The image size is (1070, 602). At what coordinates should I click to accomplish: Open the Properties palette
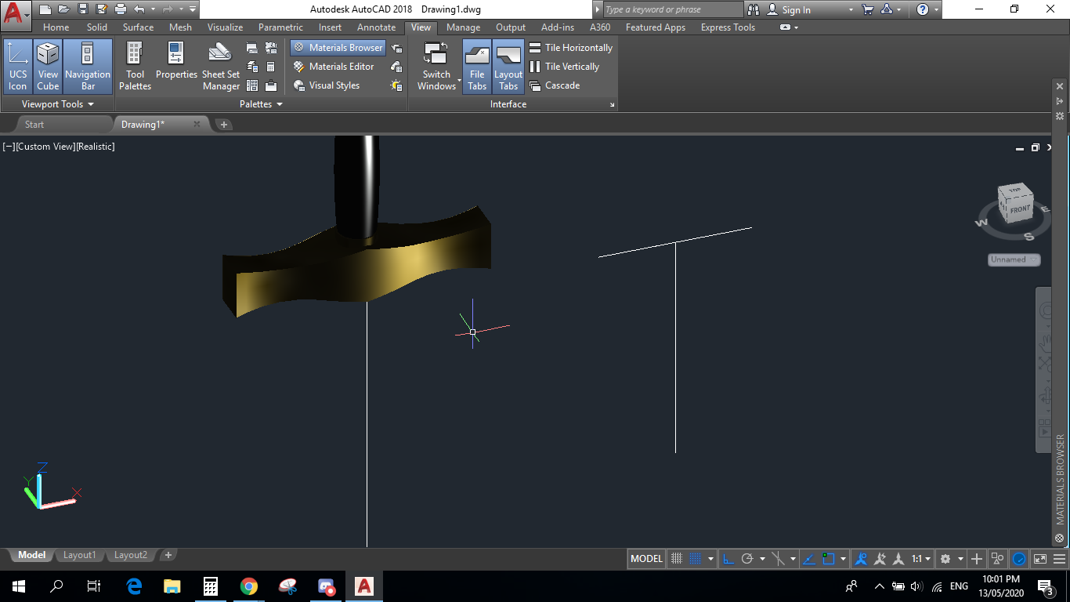pyautogui.click(x=176, y=61)
